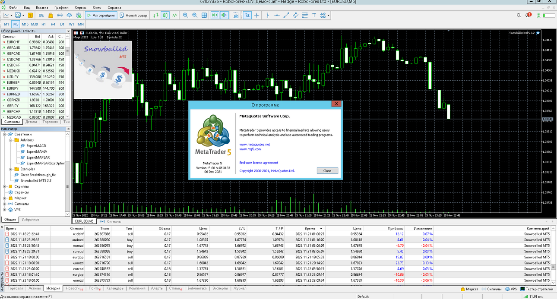Viewport: 557px width, 299px height.
Task: Select the M1 timeframe
Action: click(x=6, y=24)
